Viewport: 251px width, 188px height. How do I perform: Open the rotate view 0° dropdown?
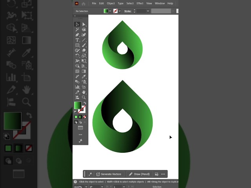(102, 187)
